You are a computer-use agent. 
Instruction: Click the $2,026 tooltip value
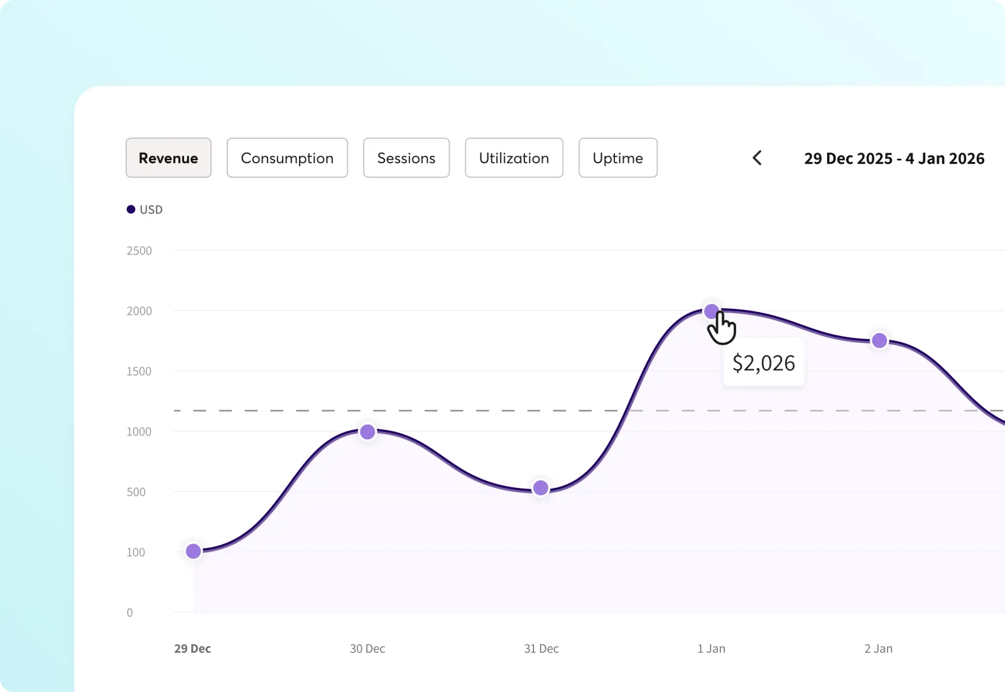[763, 364]
